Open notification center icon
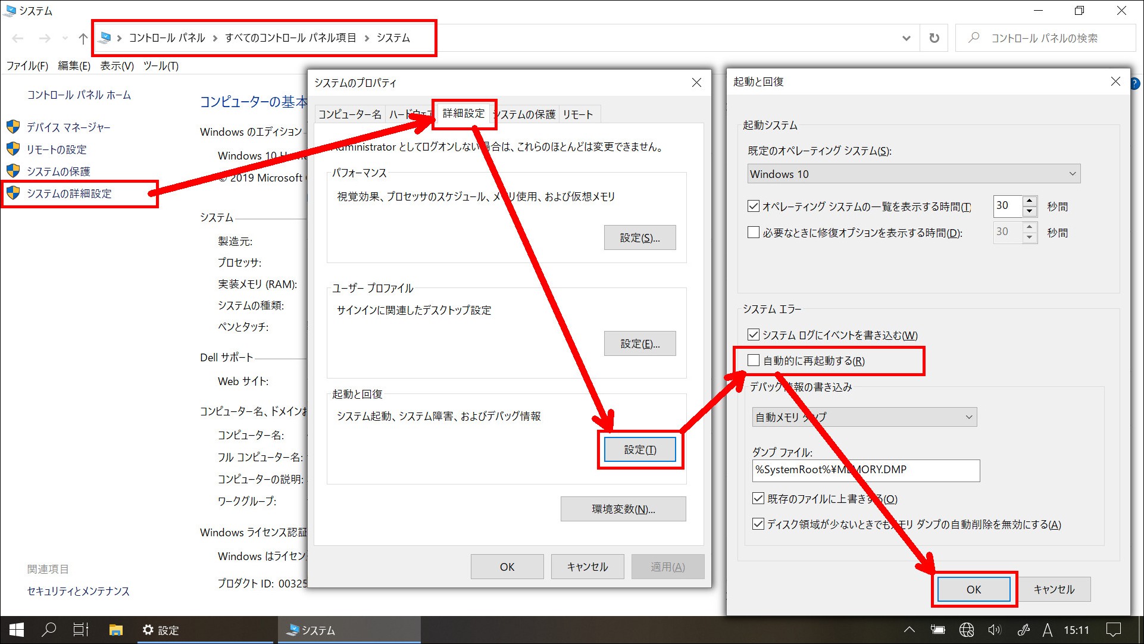This screenshot has width=1144, height=644. (1113, 630)
